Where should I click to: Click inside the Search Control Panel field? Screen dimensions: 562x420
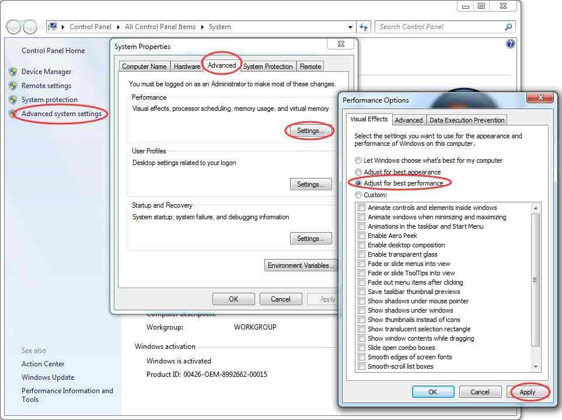click(x=438, y=27)
